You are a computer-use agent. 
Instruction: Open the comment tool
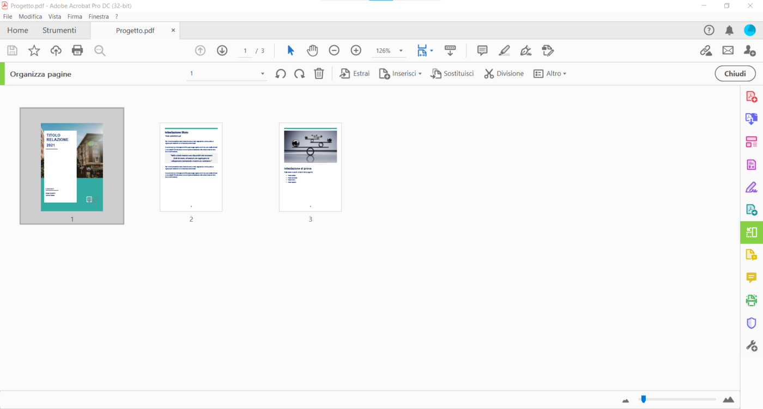click(x=482, y=50)
